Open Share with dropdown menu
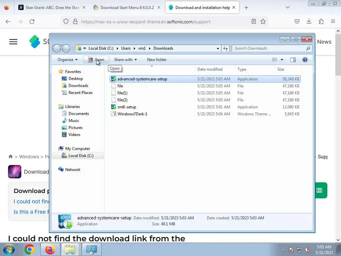The image size is (341, 256). pyautogui.click(x=126, y=60)
